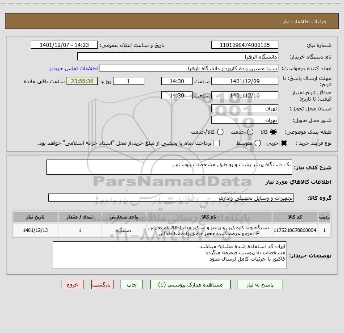Click requester field سینا حسین زاده

(189, 68)
